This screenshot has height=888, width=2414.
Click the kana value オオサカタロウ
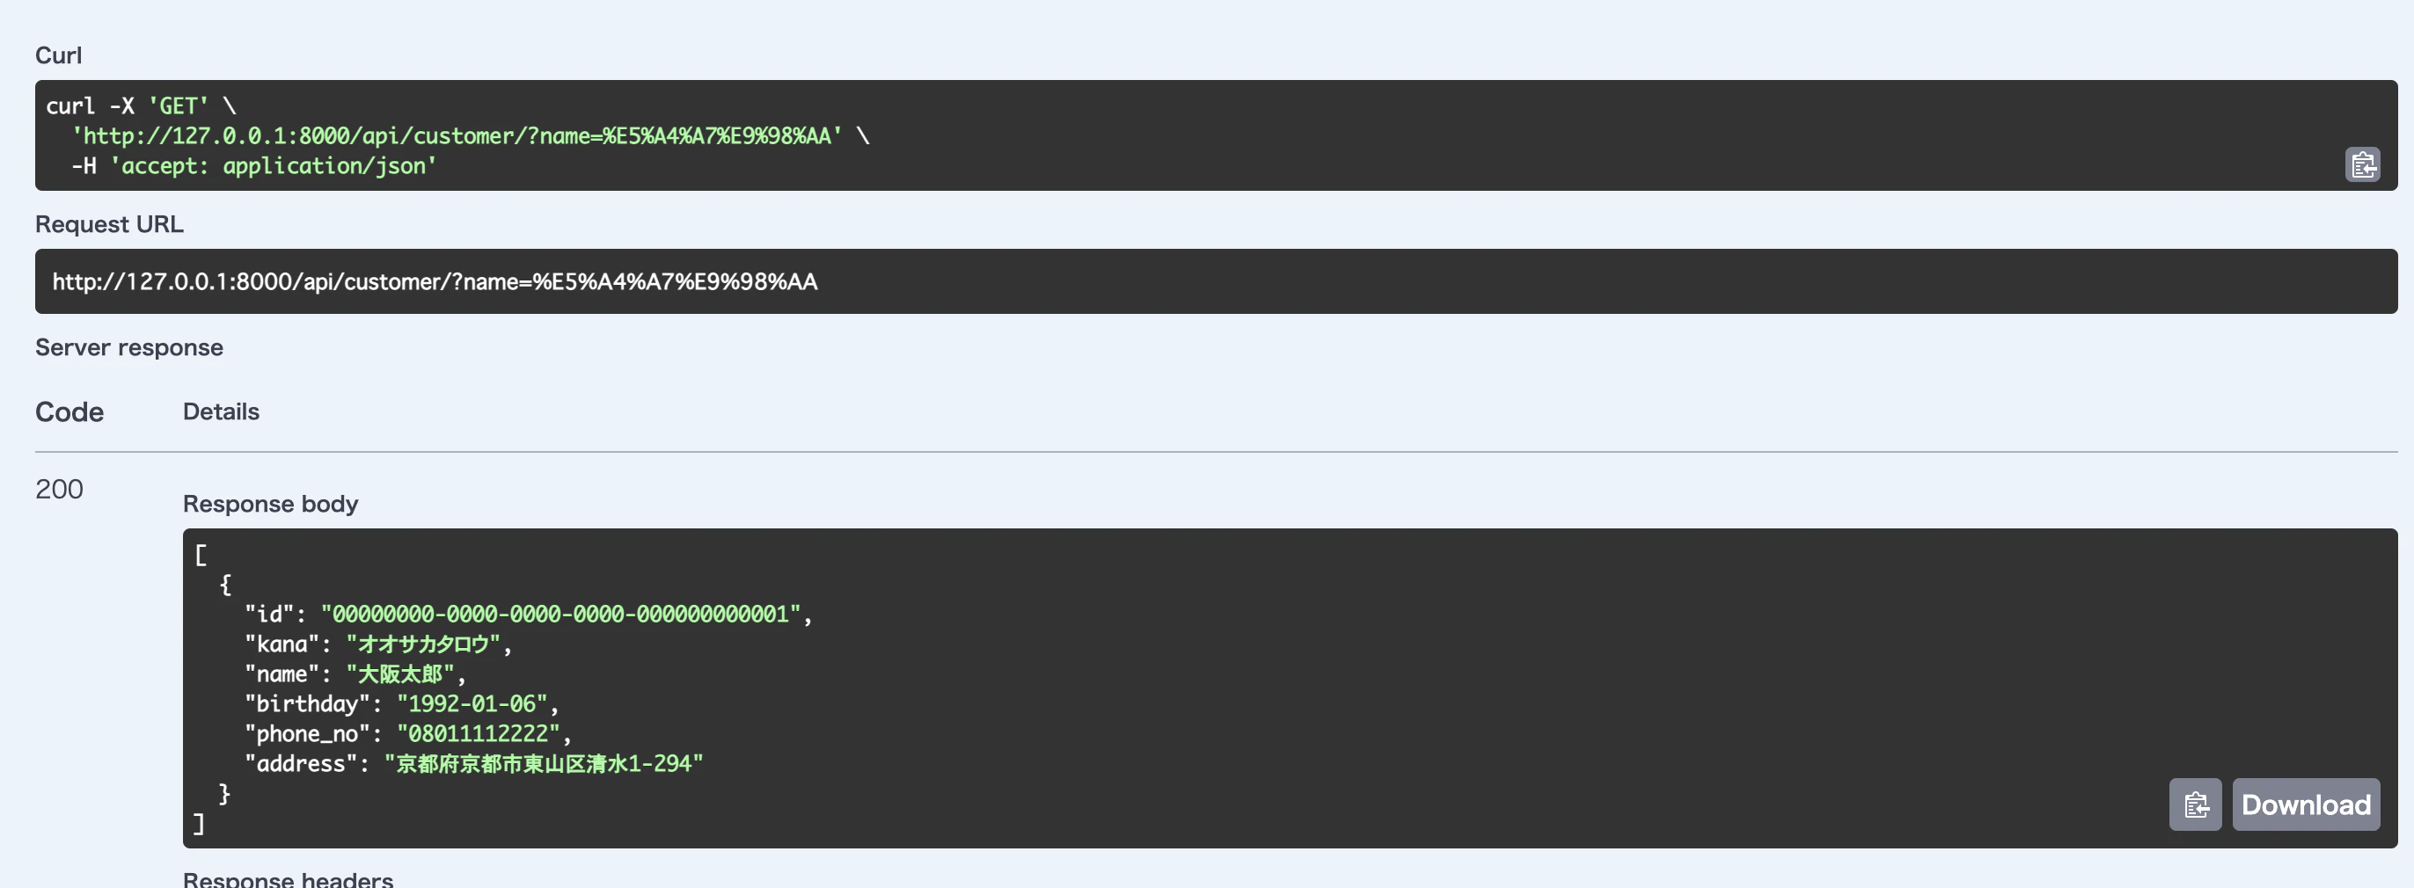423,644
